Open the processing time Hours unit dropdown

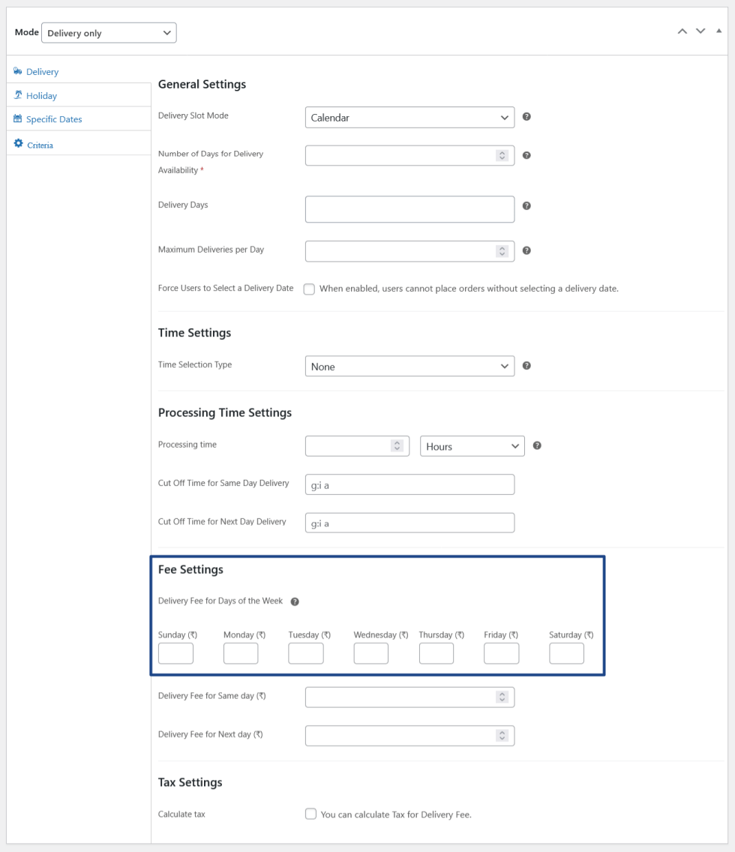472,446
